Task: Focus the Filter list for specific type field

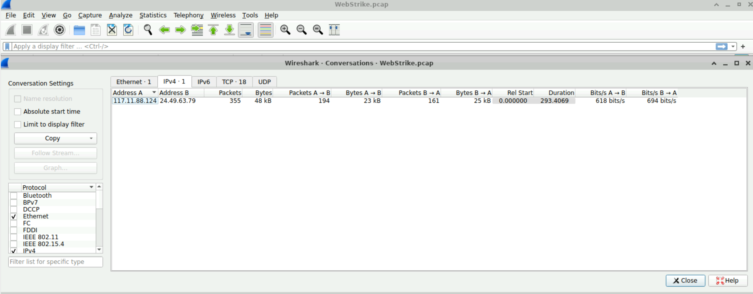Action: 55,262
